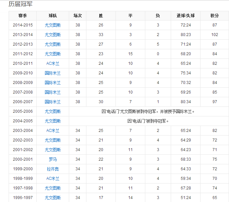Click the 14 draws cell
Screen dimensions: 229x202
point(130,198)
